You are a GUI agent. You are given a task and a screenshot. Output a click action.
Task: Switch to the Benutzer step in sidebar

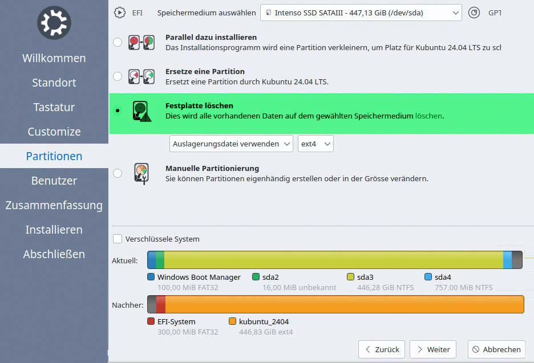54,181
